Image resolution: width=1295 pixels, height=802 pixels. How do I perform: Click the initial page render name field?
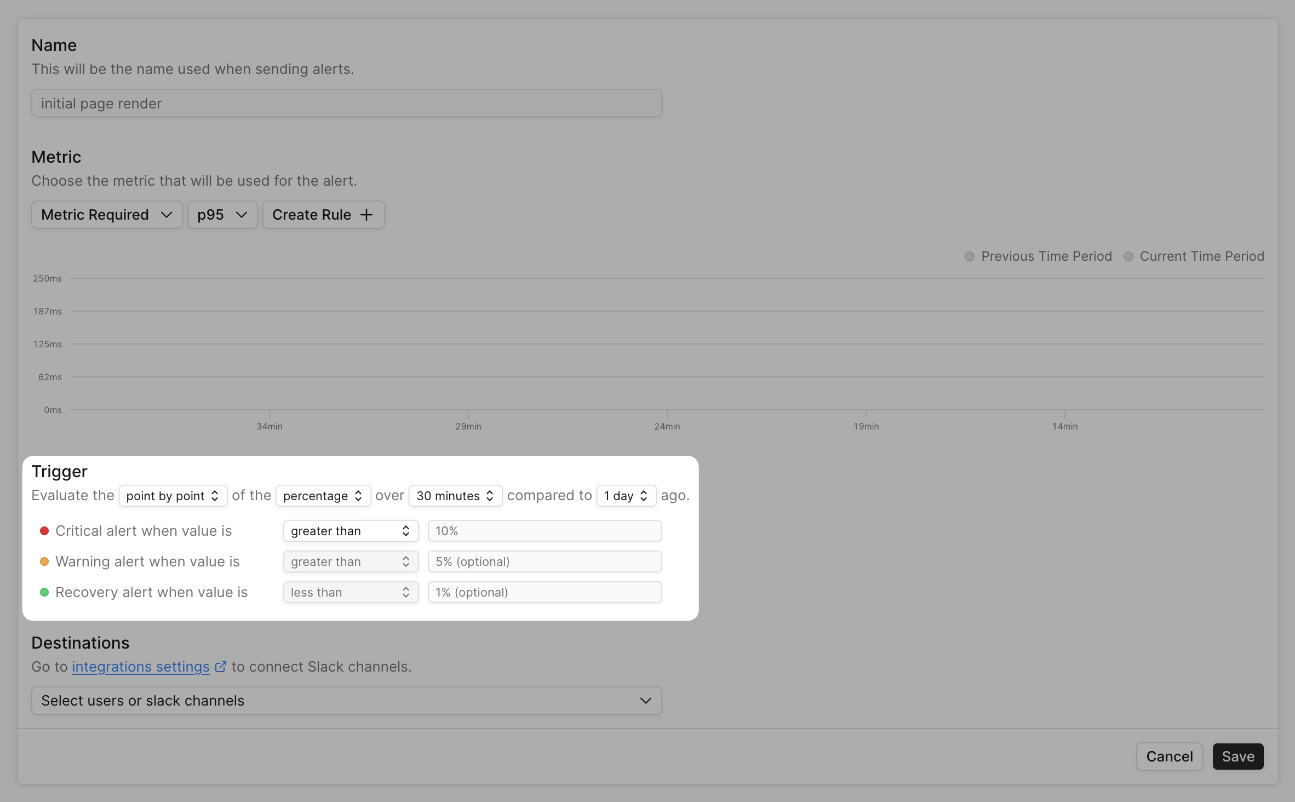click(347, 102)
